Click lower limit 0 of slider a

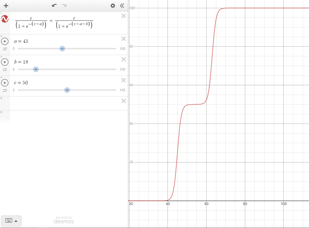pos(14,49)
